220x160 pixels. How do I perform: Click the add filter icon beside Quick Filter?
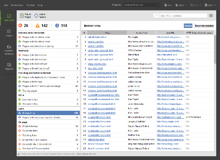pos(211,15)
